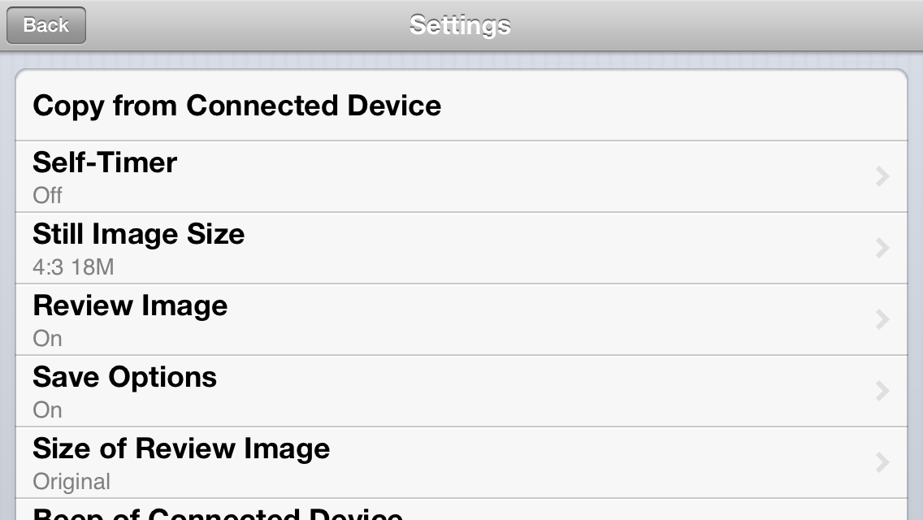Click the 'Original' review size value
This screenshot has height=520, width=923.
71,482
